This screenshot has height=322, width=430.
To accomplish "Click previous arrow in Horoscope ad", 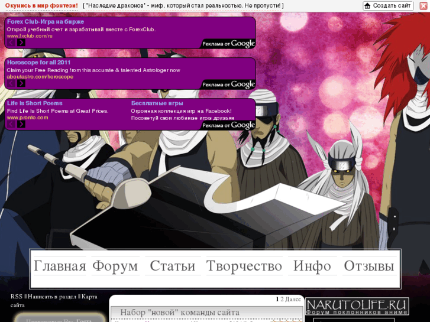I will (11, 83).
